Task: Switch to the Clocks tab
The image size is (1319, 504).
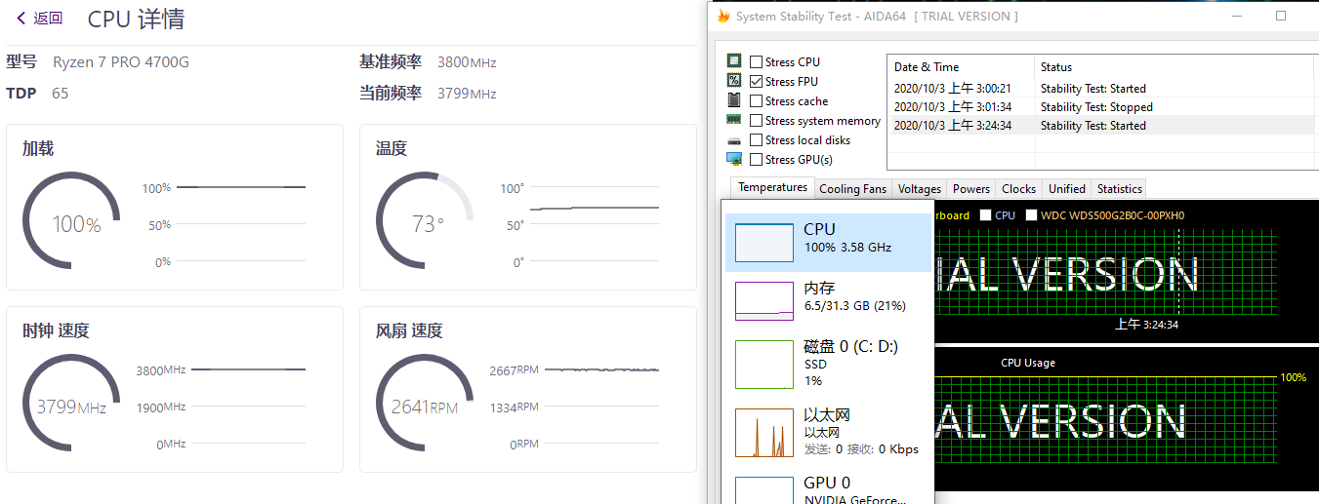Action: [1018, 189]
